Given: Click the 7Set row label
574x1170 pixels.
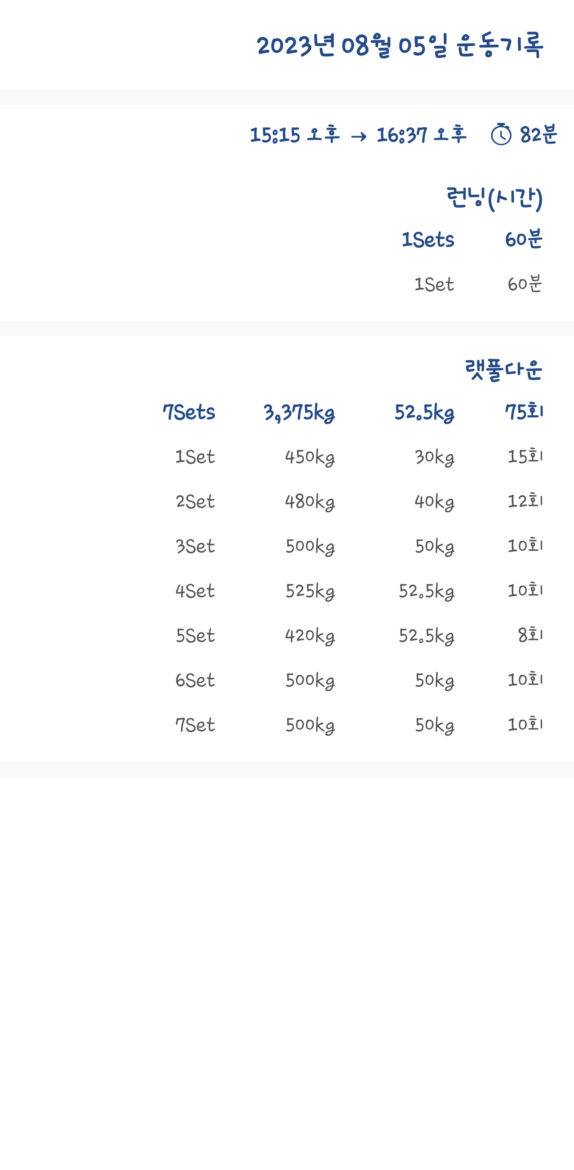Looking at the screenshot, I should pyautogui.click(x=195, y=725).
